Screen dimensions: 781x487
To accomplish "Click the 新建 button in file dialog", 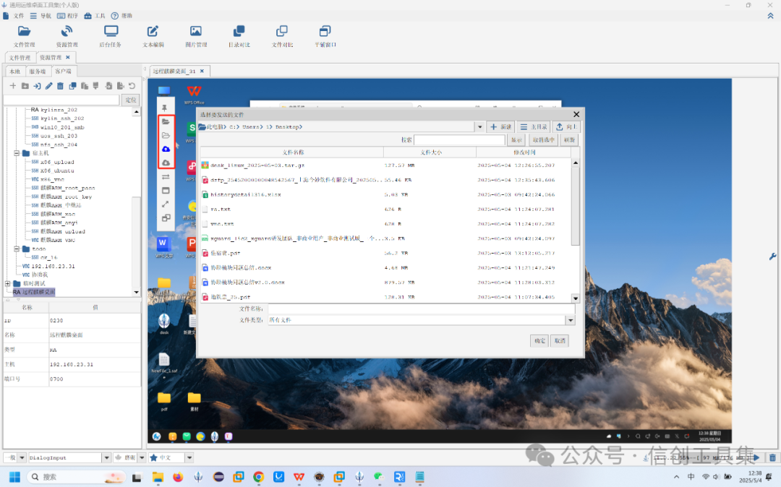I will 500,127.
